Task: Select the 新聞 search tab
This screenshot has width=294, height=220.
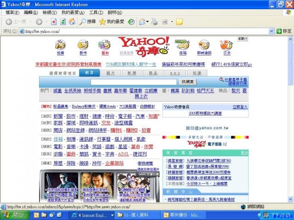Action: click(132, 73)
